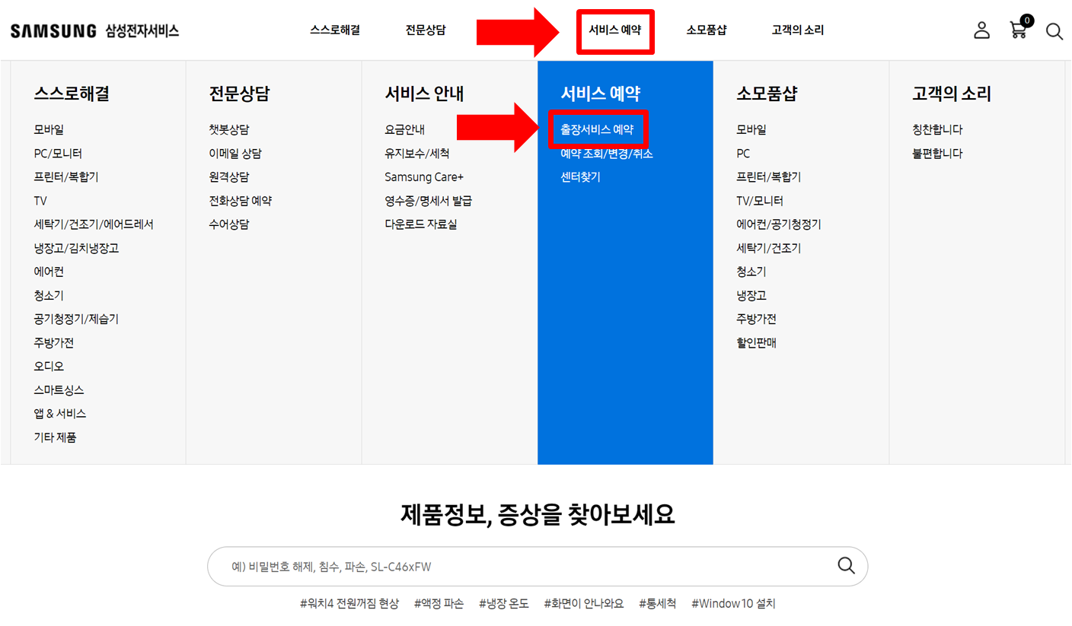
Task: Click hashtag #워치4 전원꺼짐 현상
Action: point(349,604)
